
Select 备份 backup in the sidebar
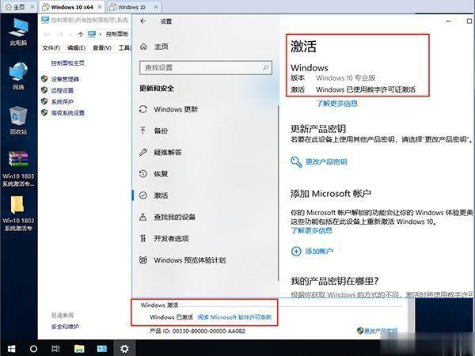(x=161, y=131)
